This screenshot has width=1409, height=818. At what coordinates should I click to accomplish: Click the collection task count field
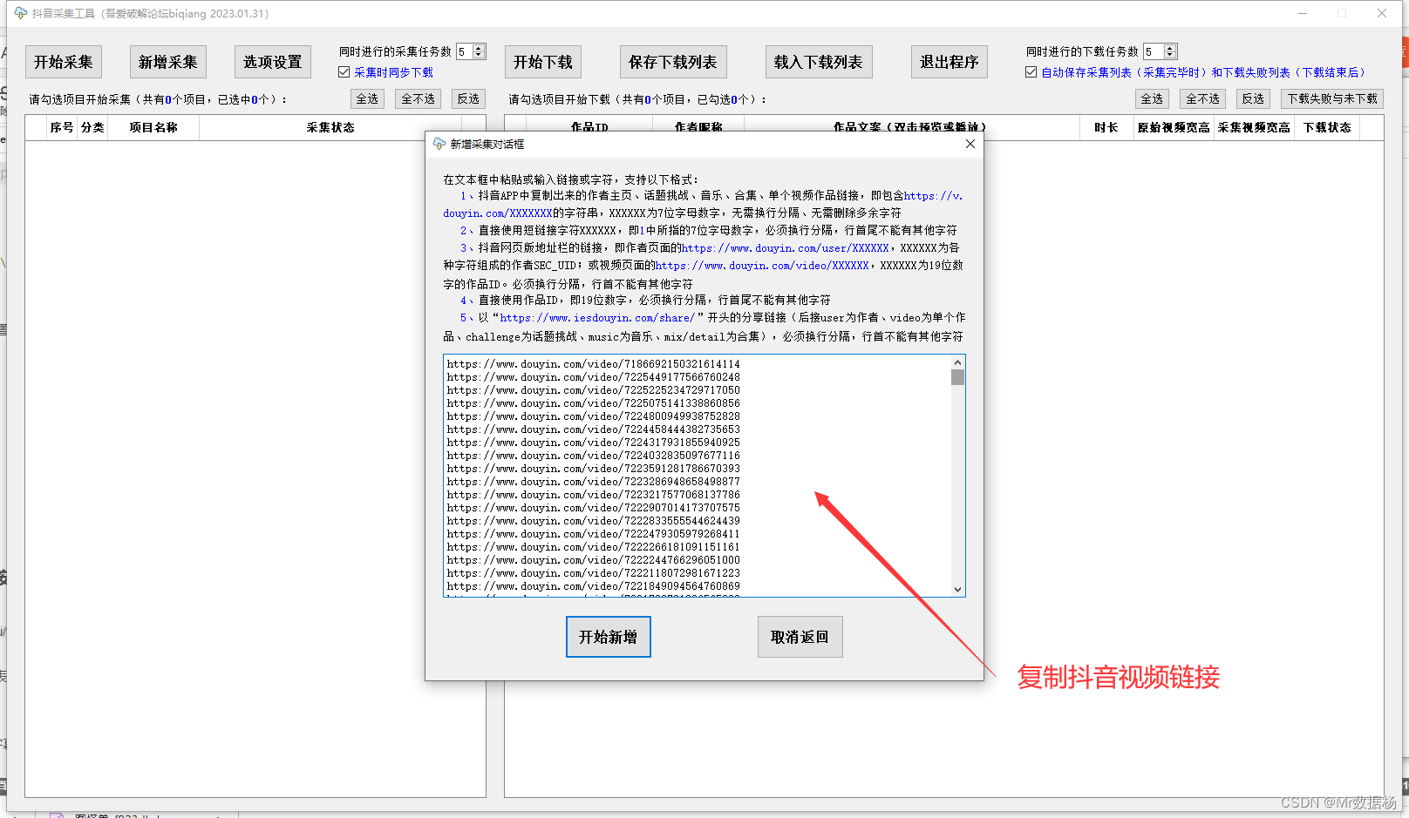pos(464,51)
